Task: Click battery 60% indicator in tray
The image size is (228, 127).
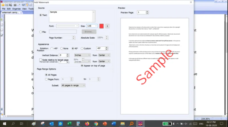Action: pos(167,124)
